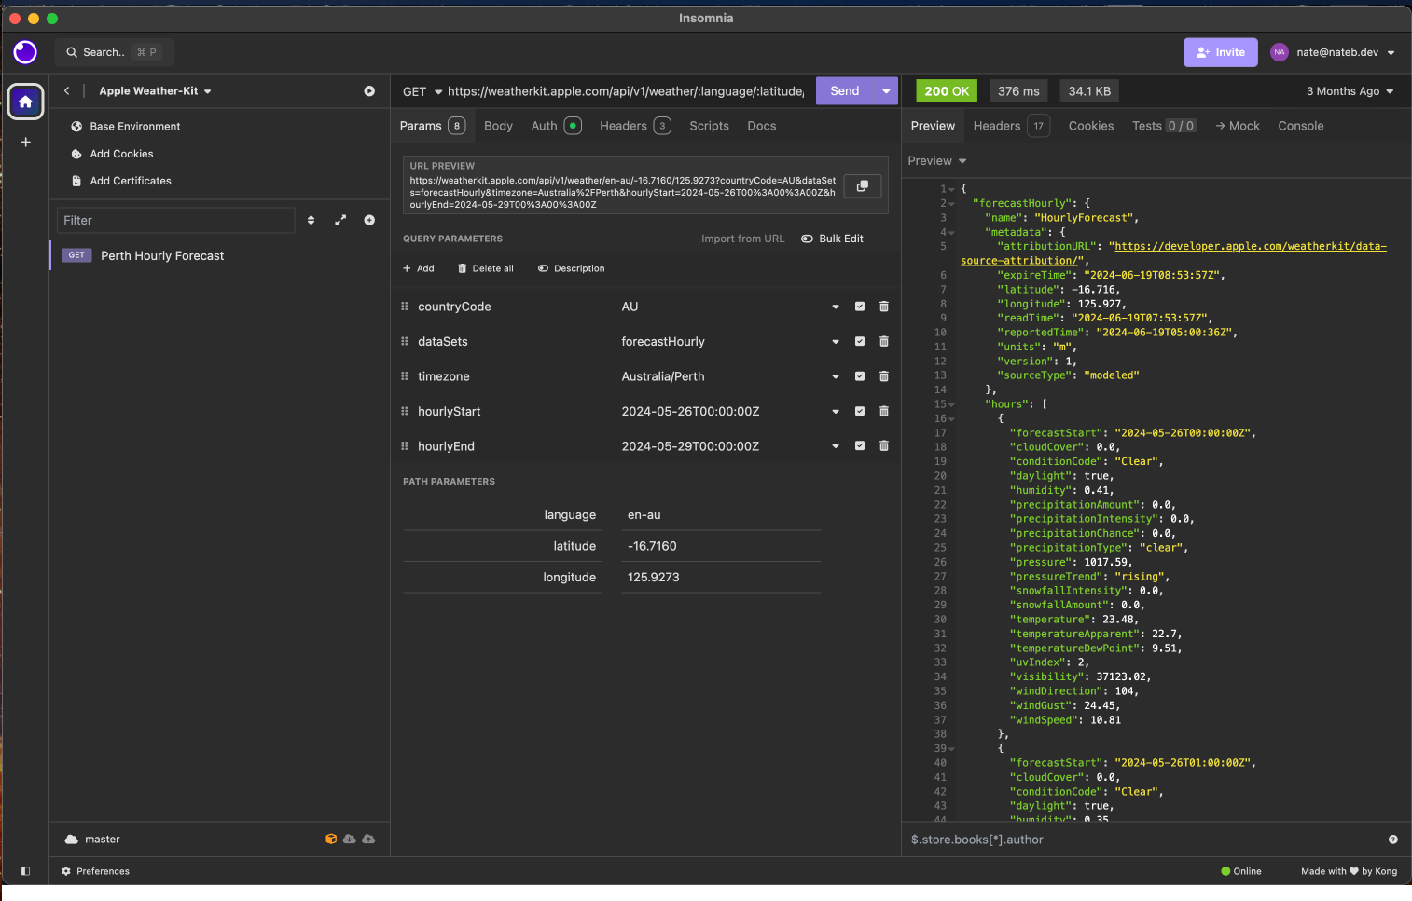This screenshot has width=1412, height=901.
Task: Copy the URL preview to clipboard
Action: tap(862, 186)
